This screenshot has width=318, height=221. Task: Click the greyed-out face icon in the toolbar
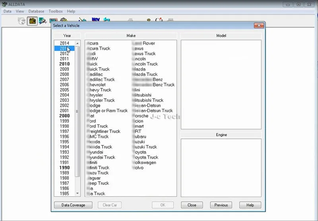point(22,21)
